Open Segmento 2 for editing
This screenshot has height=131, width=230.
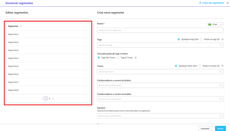[47, 42]
